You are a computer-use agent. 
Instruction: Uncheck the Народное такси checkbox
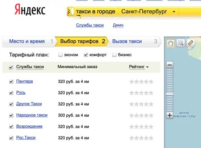[x=11, y=115]
